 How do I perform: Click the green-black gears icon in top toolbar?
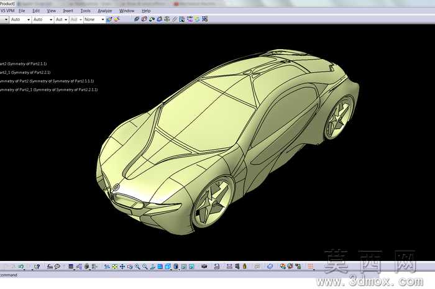[x=152, y=19]
